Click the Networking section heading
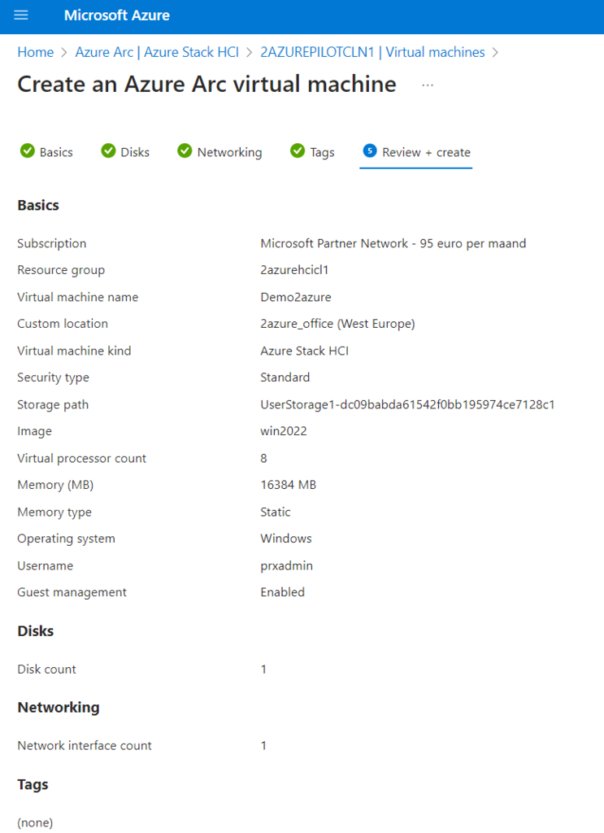The image size is (604, 833). [x=59, y=708]
